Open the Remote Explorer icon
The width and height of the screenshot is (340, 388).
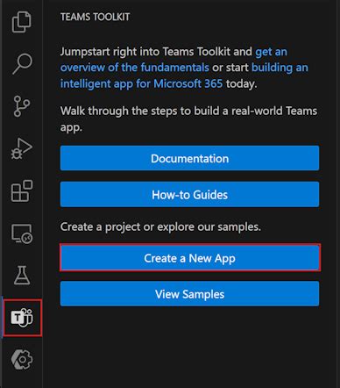point(22,234)
